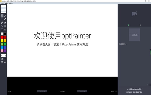
Task: Click the small arrow button above promo text
Action: pos(150,85)
